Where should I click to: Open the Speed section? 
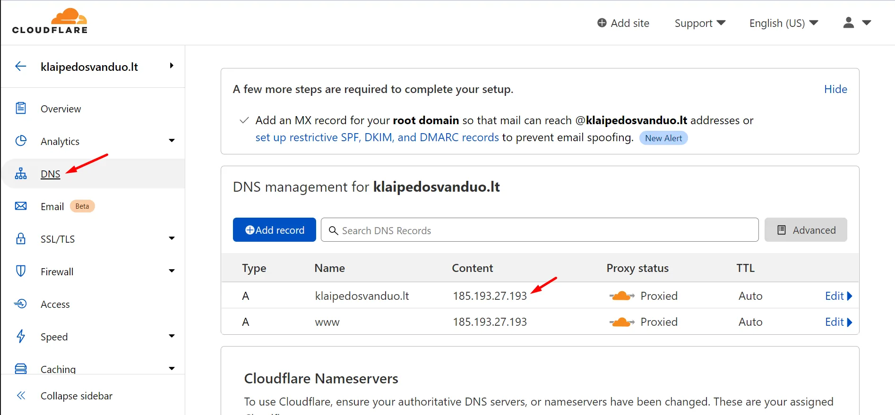click(54, 337)
